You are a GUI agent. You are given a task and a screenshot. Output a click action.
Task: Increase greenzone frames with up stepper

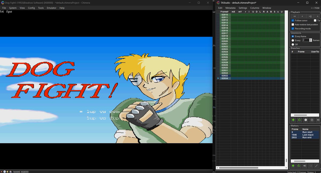click(311, 39)
